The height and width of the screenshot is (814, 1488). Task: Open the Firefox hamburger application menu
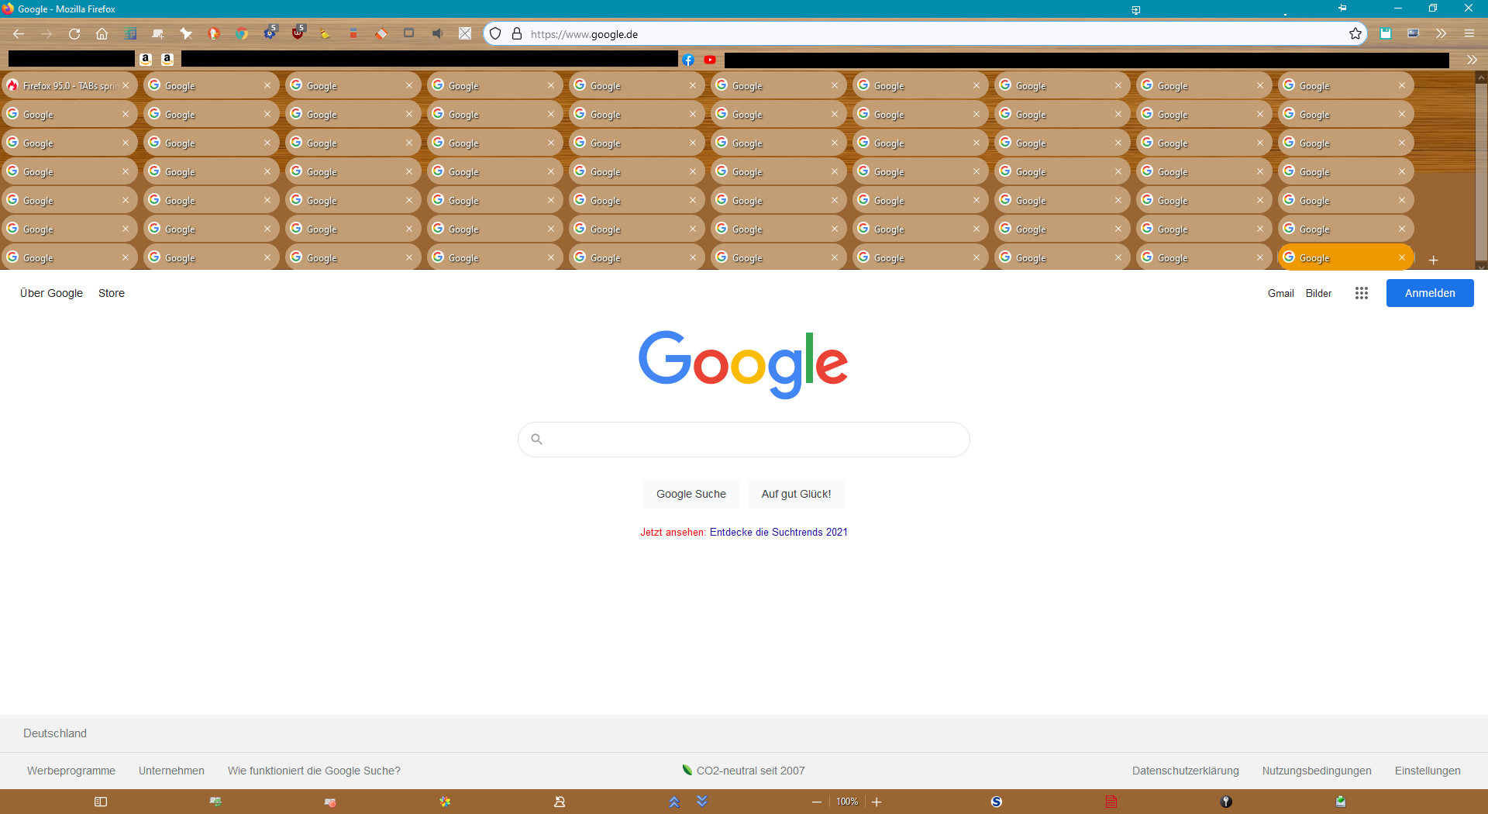[x=1469, y=33]
